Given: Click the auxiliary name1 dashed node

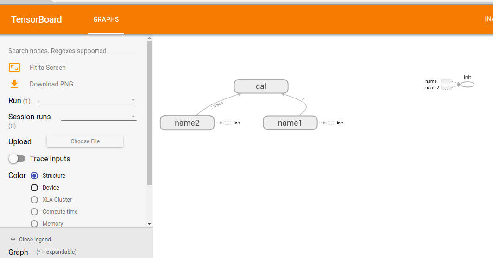Looking at the screenshot, I should click(446, 81).
